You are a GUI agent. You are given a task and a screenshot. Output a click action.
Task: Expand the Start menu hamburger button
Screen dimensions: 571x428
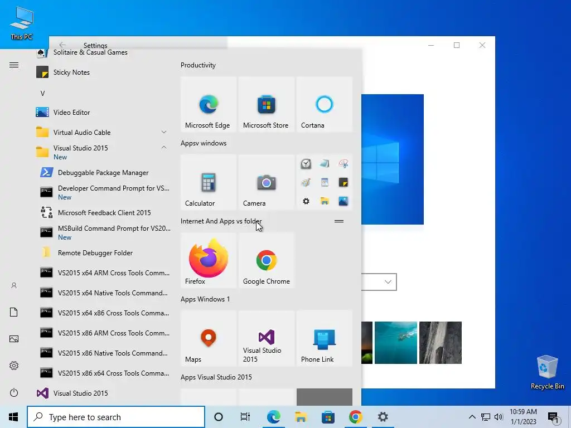[14, 65]
